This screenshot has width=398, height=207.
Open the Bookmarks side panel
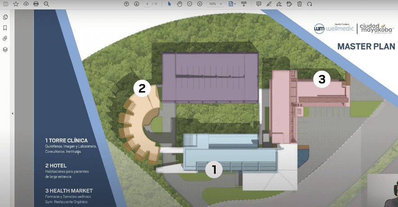(5, 28)
